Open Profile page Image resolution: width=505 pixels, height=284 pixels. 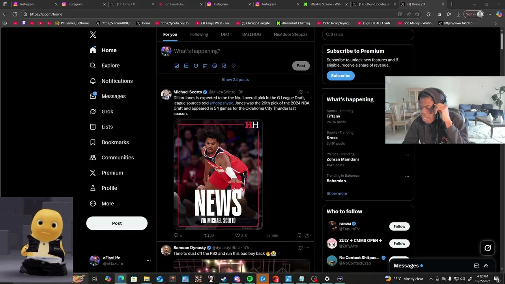[103, 188]
